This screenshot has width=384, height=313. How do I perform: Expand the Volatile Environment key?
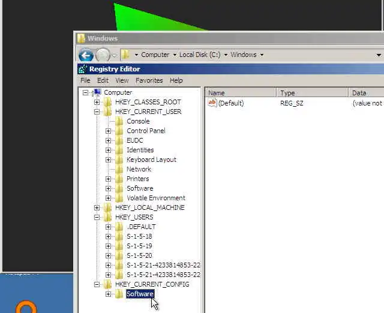pyautogui.click(x=108, y=198)
